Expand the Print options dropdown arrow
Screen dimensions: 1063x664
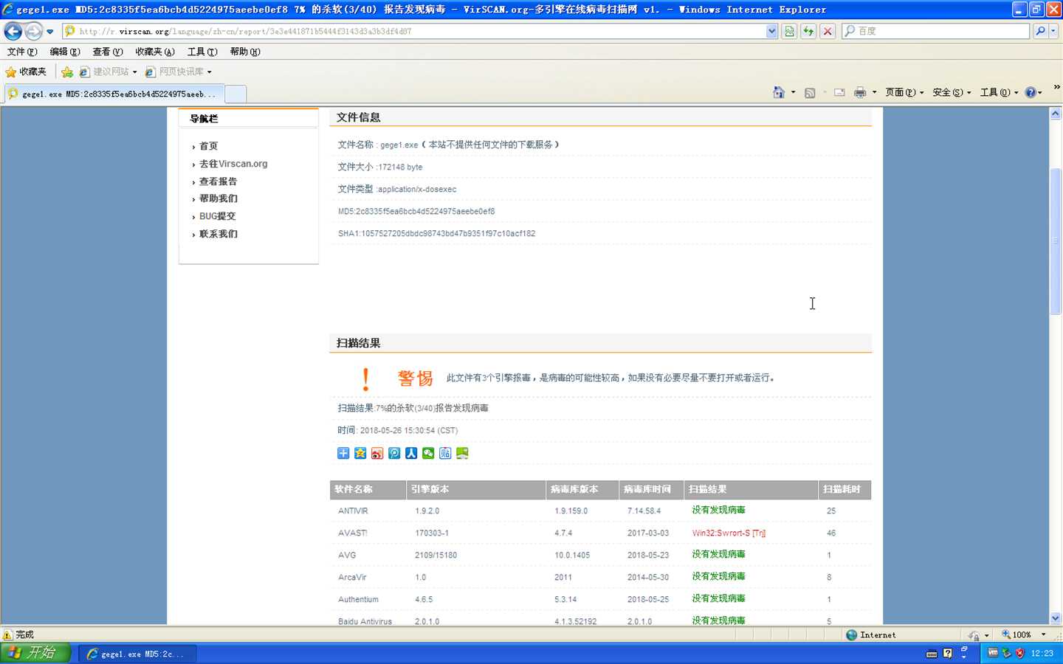[874, 92]
